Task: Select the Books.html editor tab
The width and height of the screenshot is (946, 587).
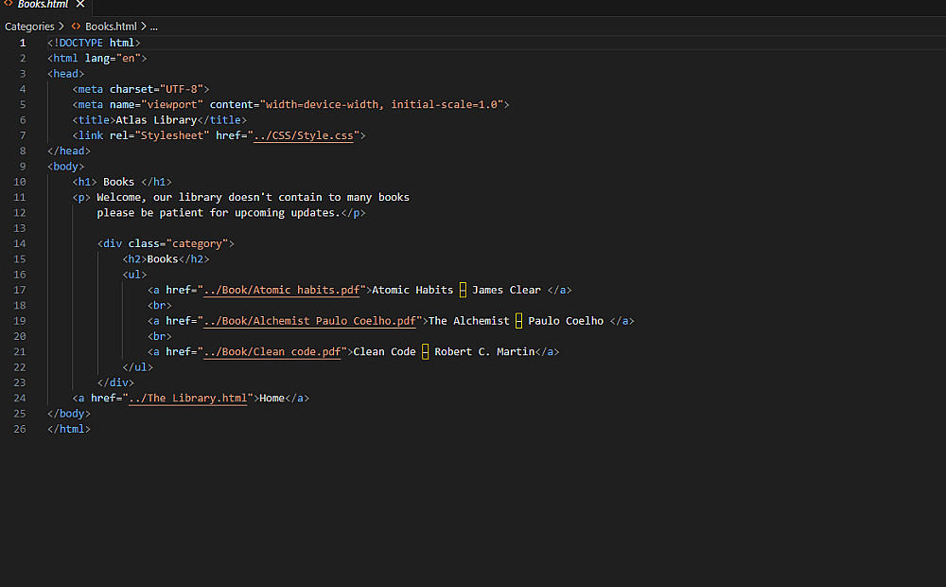Action: [43, 5]
